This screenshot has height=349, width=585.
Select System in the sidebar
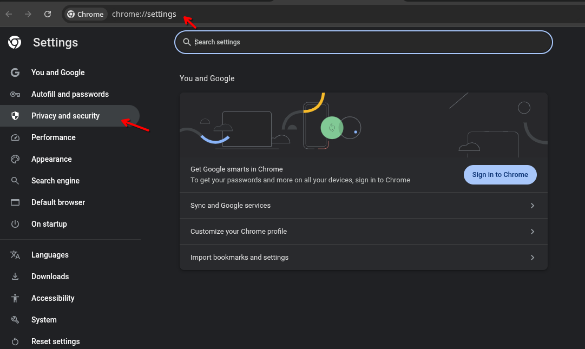pos(70,320)
